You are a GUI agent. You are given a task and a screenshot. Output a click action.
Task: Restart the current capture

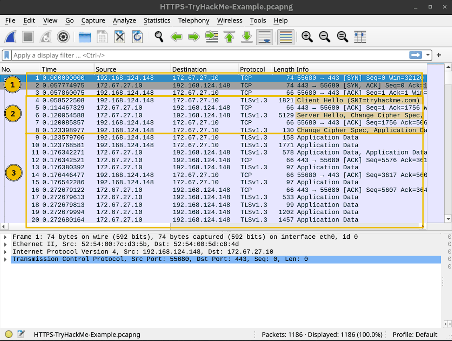point(45,37)
